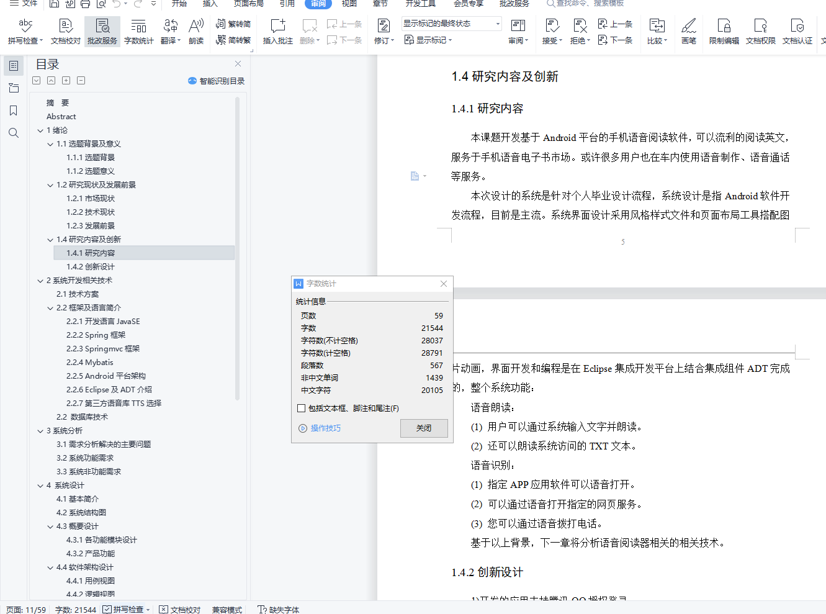Screen dimensions: 826x614
Task: Open the outline panel icon in sidebar
Action: coord(14,66)
